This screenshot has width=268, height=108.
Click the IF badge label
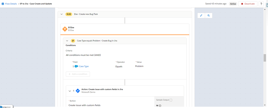(73, 41)
